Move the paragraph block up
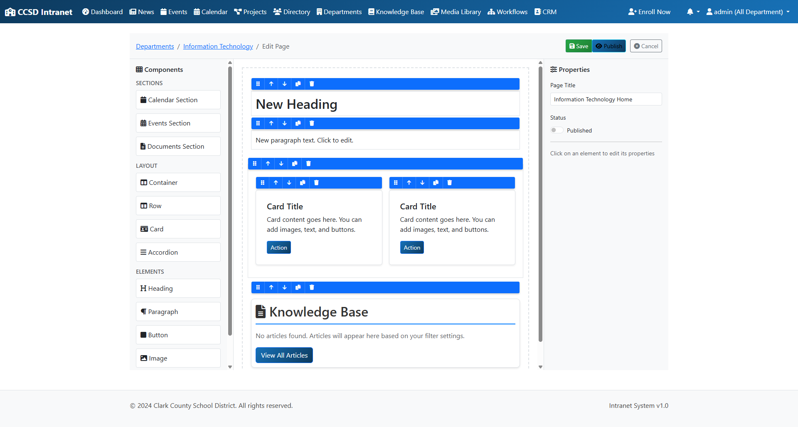798x427 pixels. [x=271, y=123]
